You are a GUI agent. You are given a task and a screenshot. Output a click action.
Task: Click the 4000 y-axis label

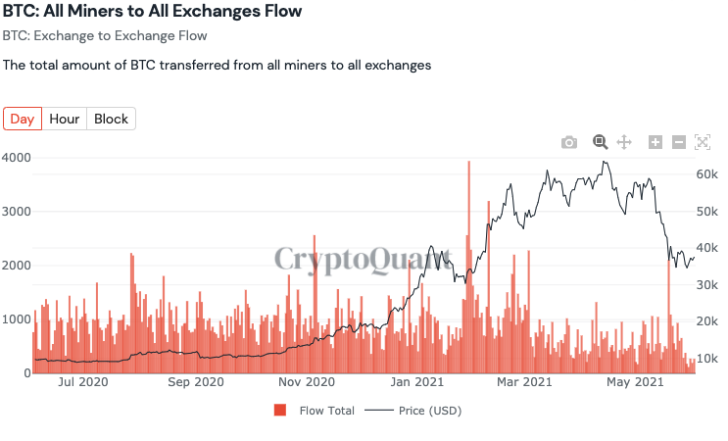click(x=17, y=158)
